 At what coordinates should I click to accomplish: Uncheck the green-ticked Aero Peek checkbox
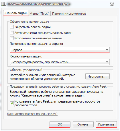coord(12,103)
